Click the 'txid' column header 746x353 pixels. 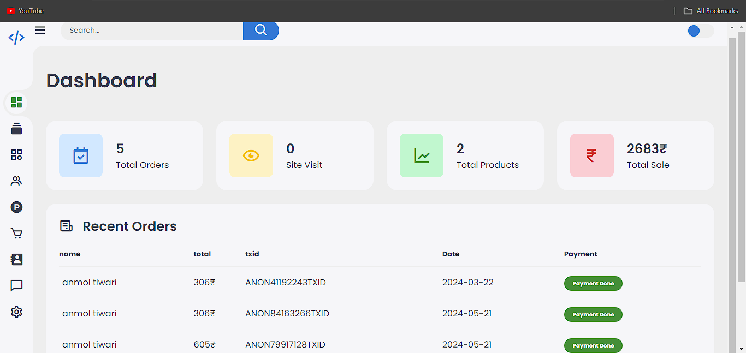click(252, 254)
